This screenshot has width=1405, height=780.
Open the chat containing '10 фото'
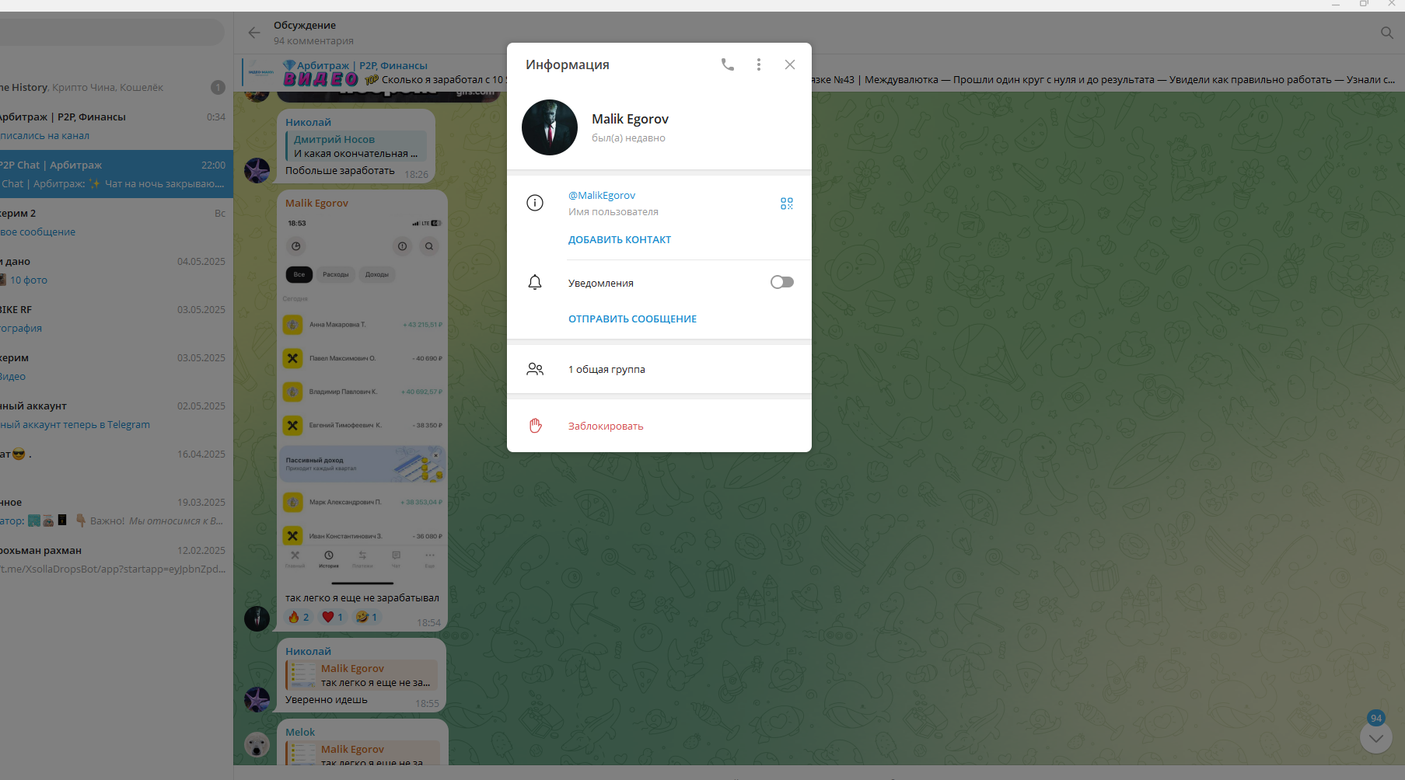pyautogui.click(x=117, y=270)
